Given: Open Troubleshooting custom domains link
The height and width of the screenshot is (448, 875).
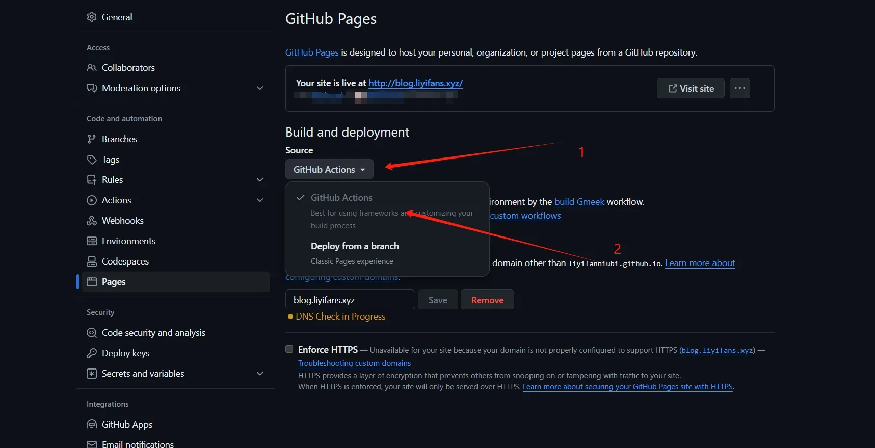Looking at the screenshot, I should (x=354, y=363).
